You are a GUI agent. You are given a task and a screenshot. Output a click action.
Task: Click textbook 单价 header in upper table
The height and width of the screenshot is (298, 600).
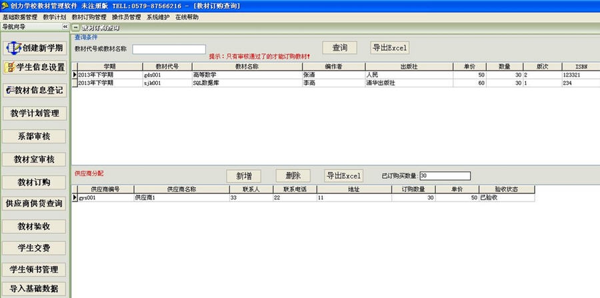point(470,67)
